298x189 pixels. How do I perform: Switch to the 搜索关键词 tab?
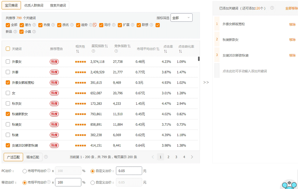[58, 6]
